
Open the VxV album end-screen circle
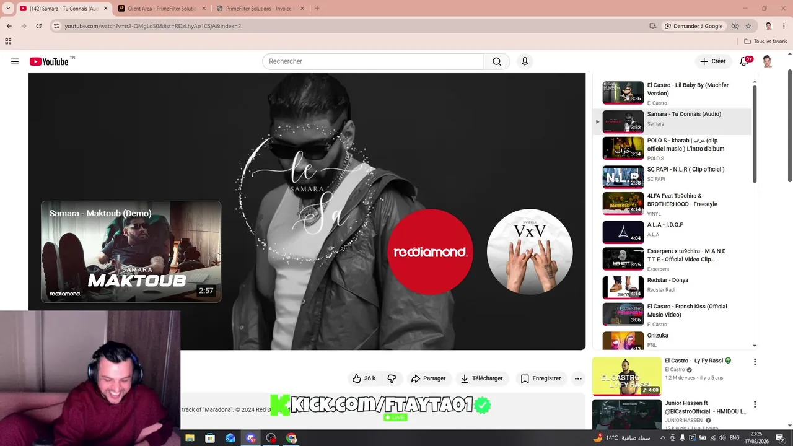[530, 252]
